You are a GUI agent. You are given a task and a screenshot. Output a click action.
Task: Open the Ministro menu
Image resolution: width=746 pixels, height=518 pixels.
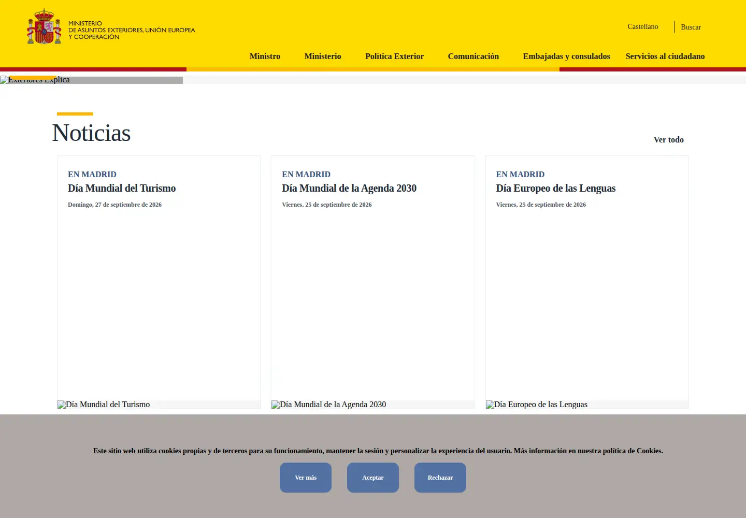pyautogui.click(x=265, y=56)
